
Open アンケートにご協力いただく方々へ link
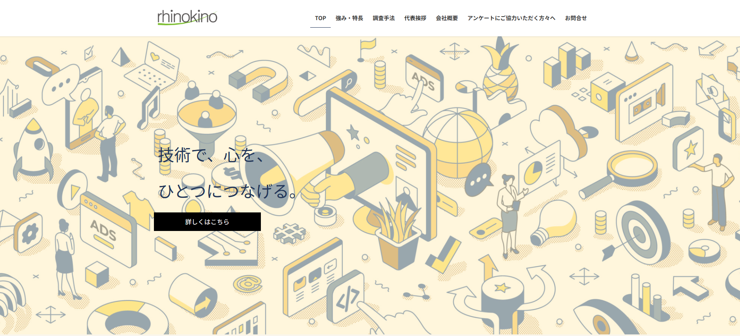(x=511, y=18)
